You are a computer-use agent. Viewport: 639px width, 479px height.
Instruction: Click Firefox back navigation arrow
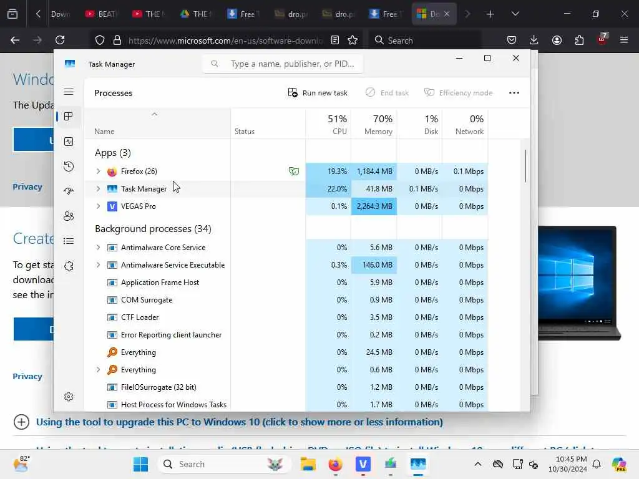[x=15, y=40]
